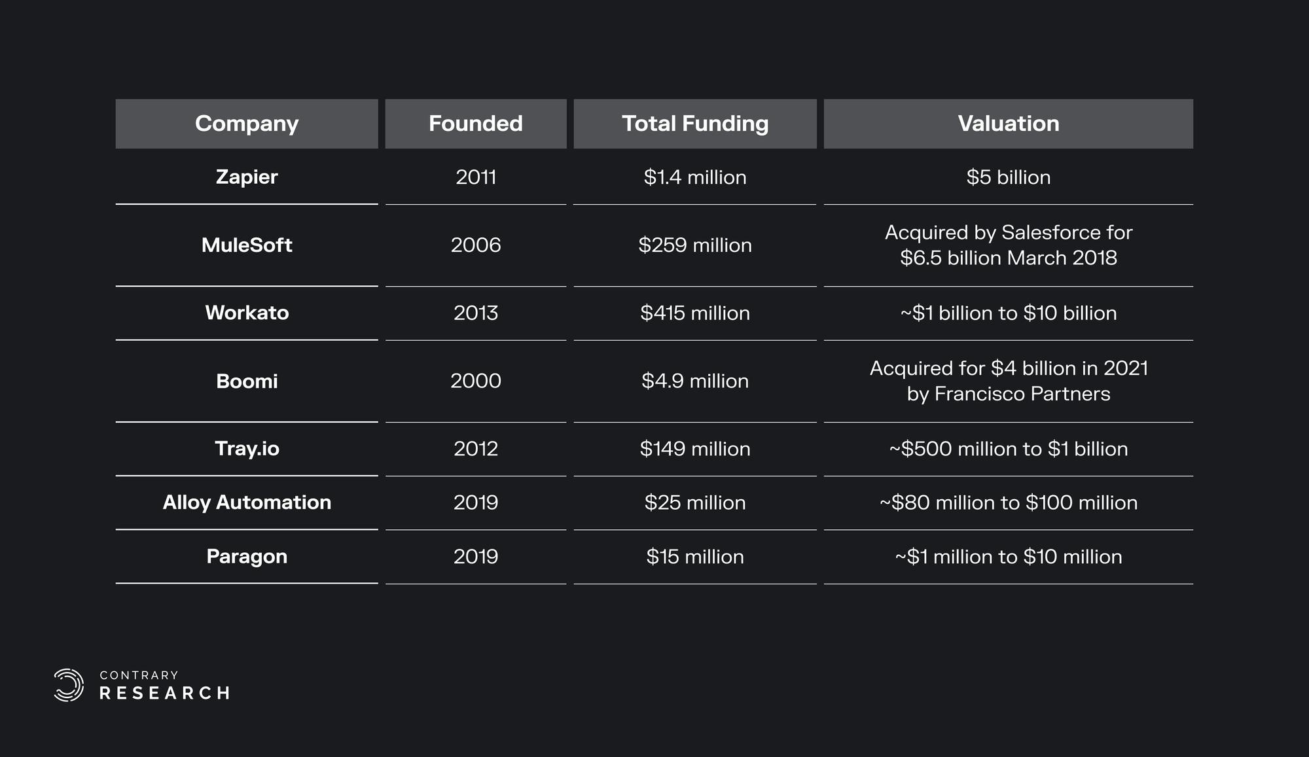This screenshot has height=757, width=1309.
Task: Select Paragon's $15 million funding cell
Action: point(695,556)
